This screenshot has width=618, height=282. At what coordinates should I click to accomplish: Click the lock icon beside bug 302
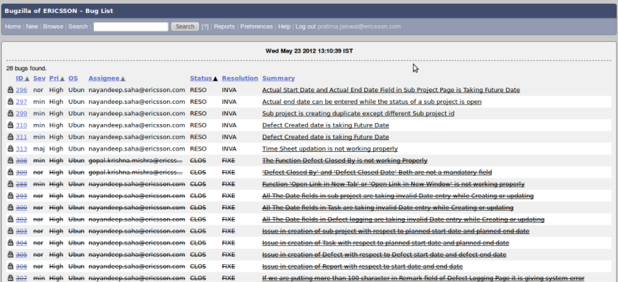click(10, 219)
